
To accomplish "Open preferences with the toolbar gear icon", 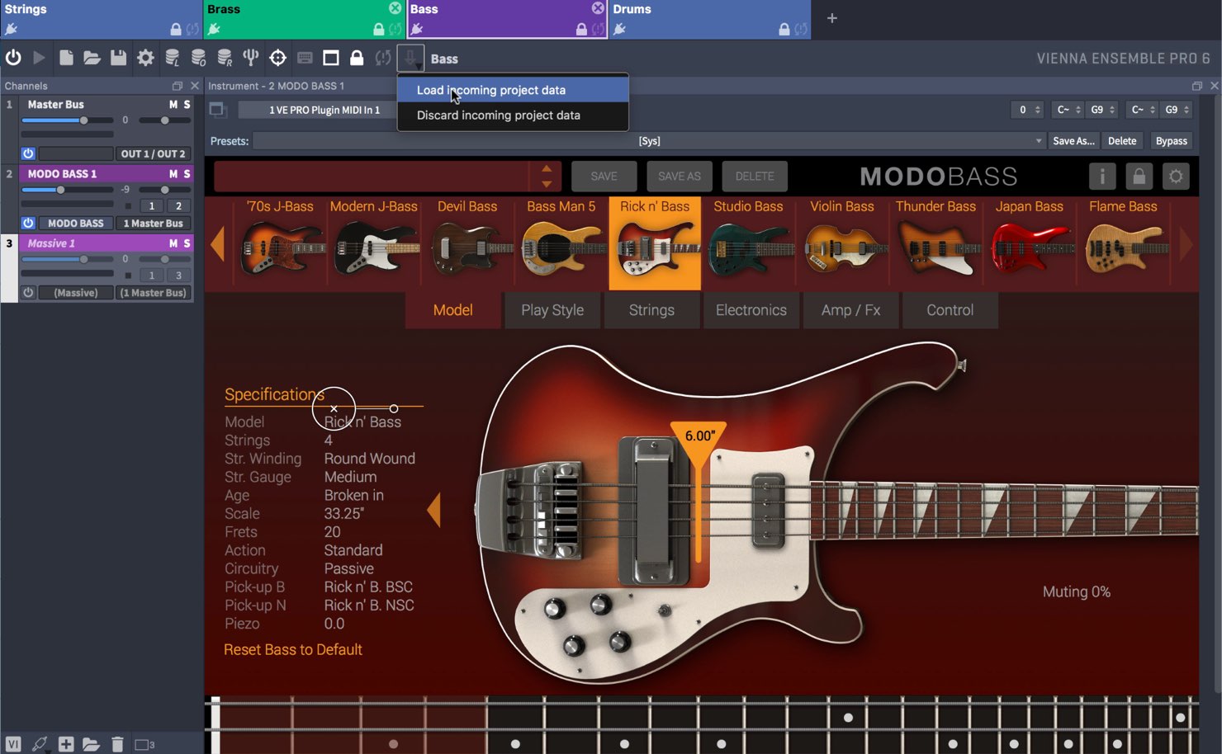I will (x=145, y=58).
